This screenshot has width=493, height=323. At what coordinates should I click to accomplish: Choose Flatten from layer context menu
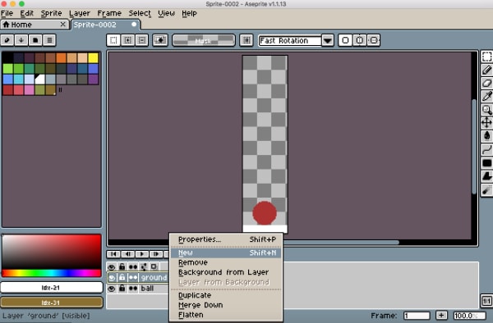point(226,315)
